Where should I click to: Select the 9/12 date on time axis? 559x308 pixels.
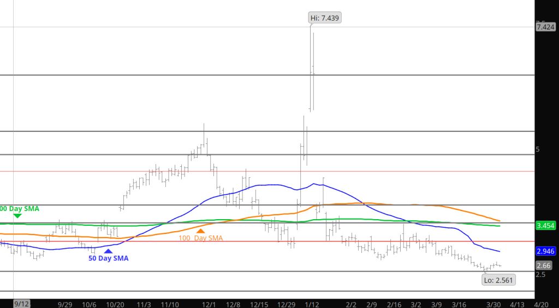click(22, 304)
